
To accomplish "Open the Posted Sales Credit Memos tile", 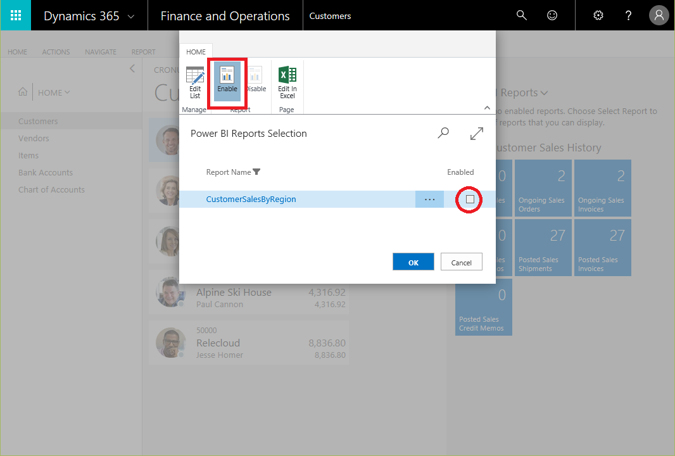I will [484, 307].
